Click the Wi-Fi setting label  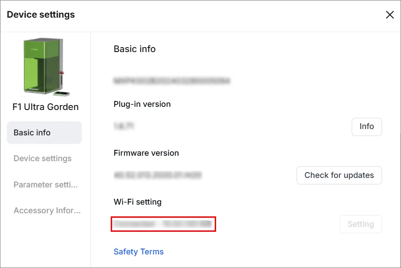(x=137, y=202)
